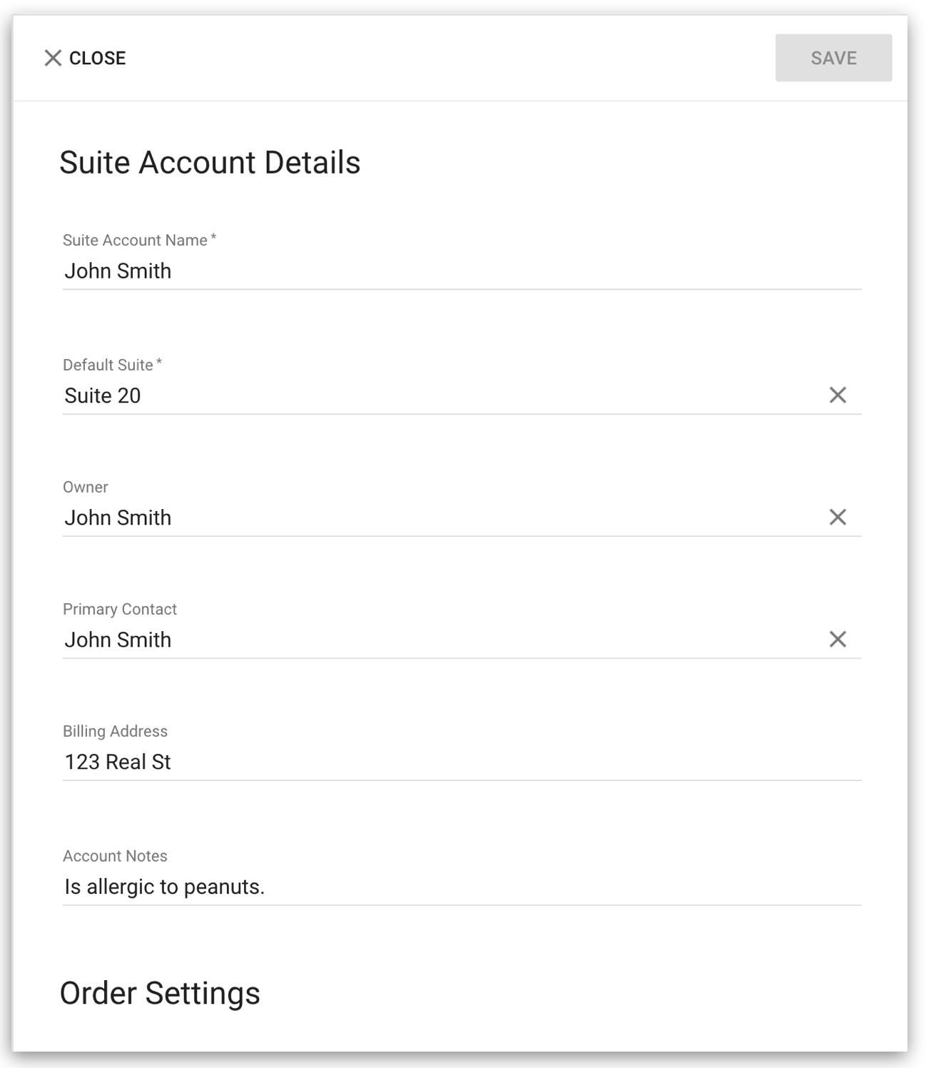Clear the Owner field value
This screenshot has width=926, height=1068.
point(838,517)
